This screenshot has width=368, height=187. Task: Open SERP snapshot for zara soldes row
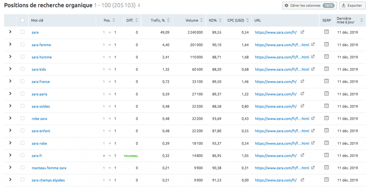[x=326, y=106]
